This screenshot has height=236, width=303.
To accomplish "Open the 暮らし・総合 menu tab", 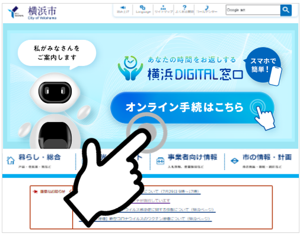I will (x=39, y=161).
